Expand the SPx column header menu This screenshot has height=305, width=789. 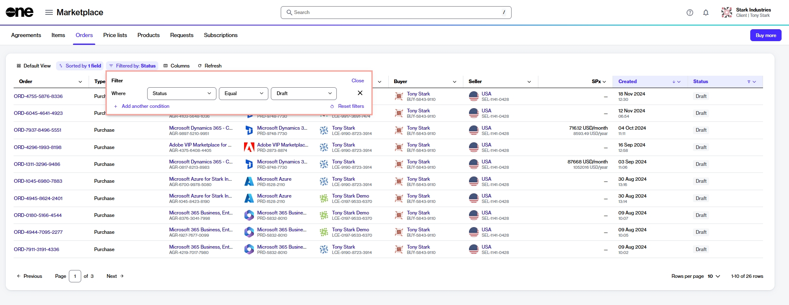click(x=604, y=82)
